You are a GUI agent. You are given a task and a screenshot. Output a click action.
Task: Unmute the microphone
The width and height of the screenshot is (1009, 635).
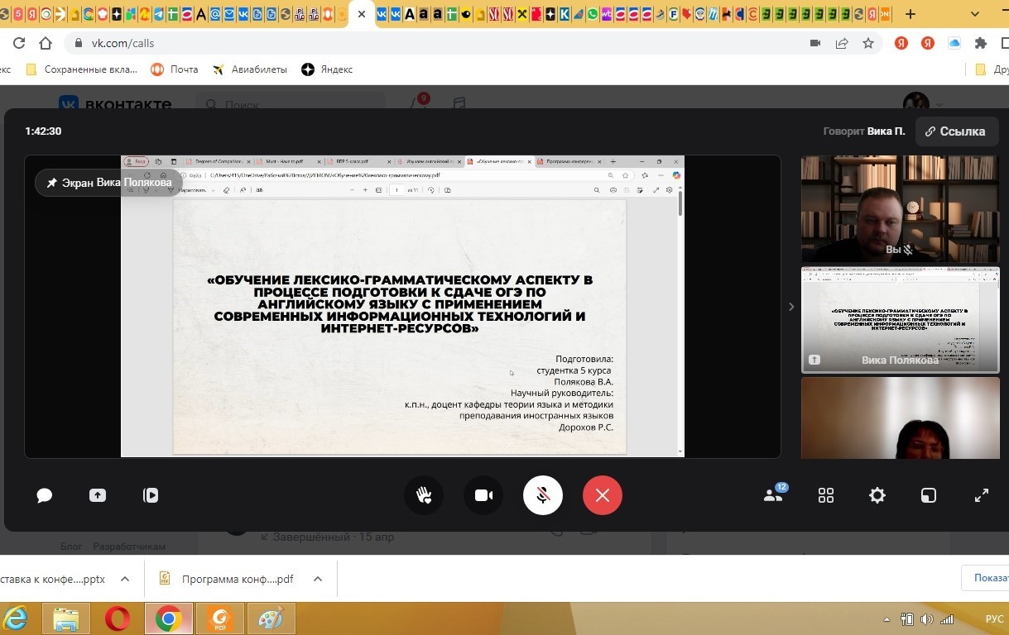pos(543,495)
